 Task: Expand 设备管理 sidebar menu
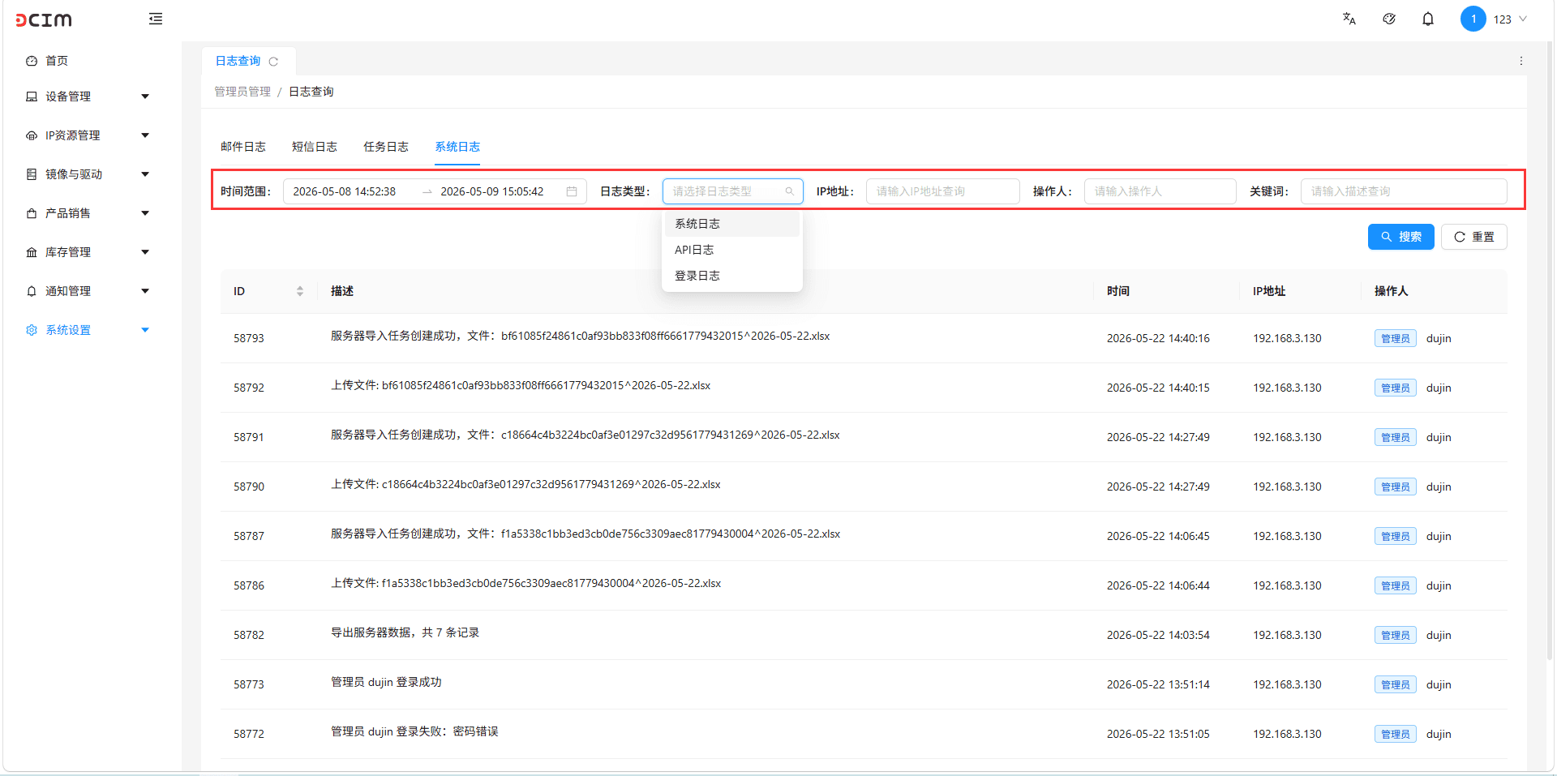coord(88,96)
